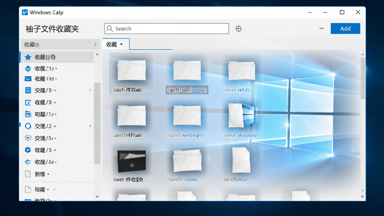The image size is (384, 216).
Task: Click the Windows Caip app icon in the title bar
Action: click(x=25, y=12)
